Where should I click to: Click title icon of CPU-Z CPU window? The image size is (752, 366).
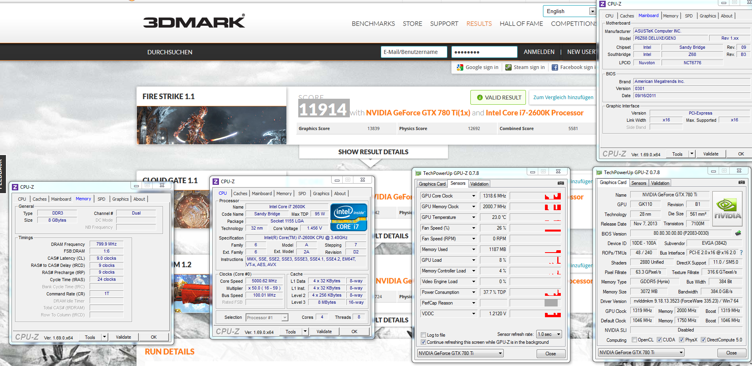tap(216, 181)
